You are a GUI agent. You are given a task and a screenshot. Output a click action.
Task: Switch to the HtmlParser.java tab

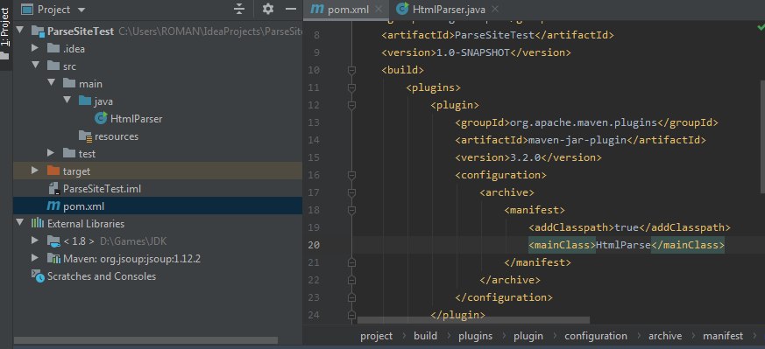pyautogui.click(x=449, y=10)
